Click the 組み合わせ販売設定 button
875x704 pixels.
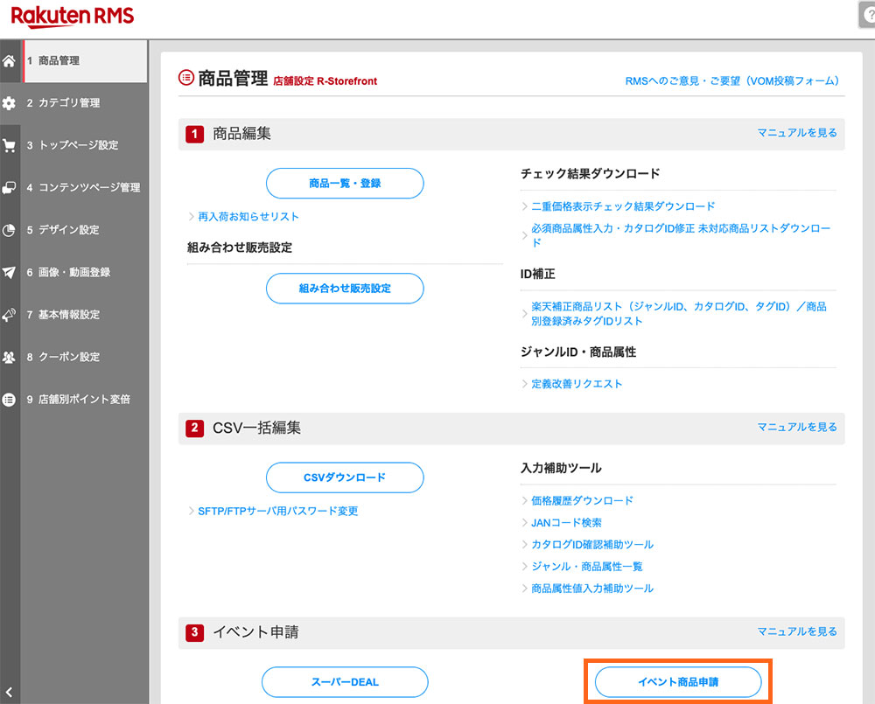pyautogui.click(x=345, y=289)
